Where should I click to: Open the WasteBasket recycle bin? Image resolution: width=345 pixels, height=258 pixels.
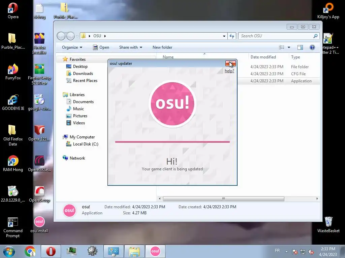pyautogui.click(x=328, y=225)
